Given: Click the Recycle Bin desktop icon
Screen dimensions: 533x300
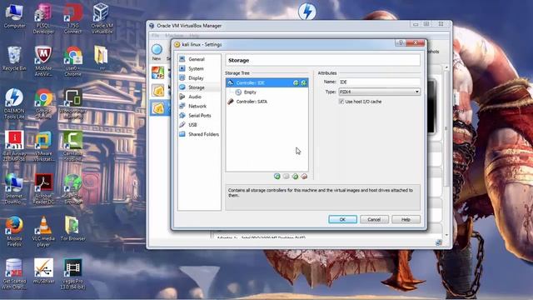Looking at the screenshot, I should [14, 59].
